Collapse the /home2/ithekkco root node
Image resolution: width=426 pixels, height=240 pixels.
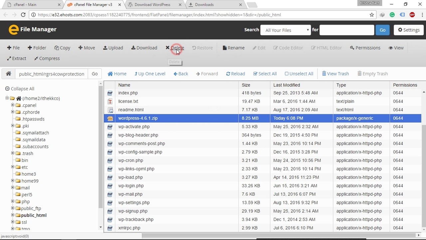click(7, 98)
